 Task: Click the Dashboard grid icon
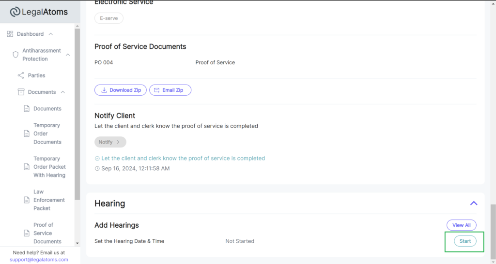tap(10, 34)
